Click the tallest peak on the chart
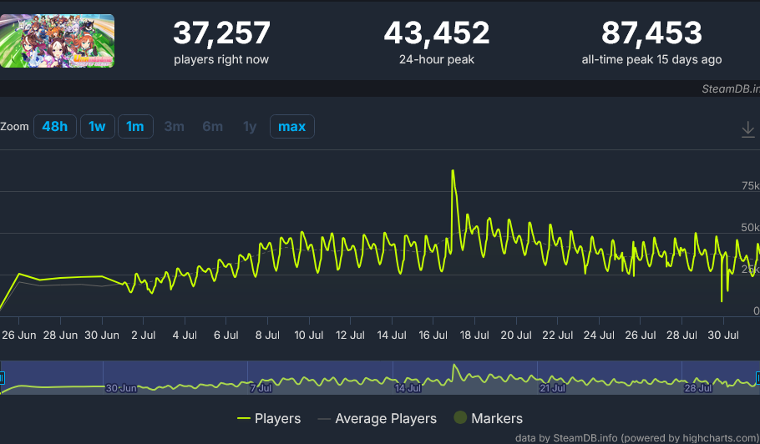The height and width of the screenshot is (444, 760). [453, 171]
